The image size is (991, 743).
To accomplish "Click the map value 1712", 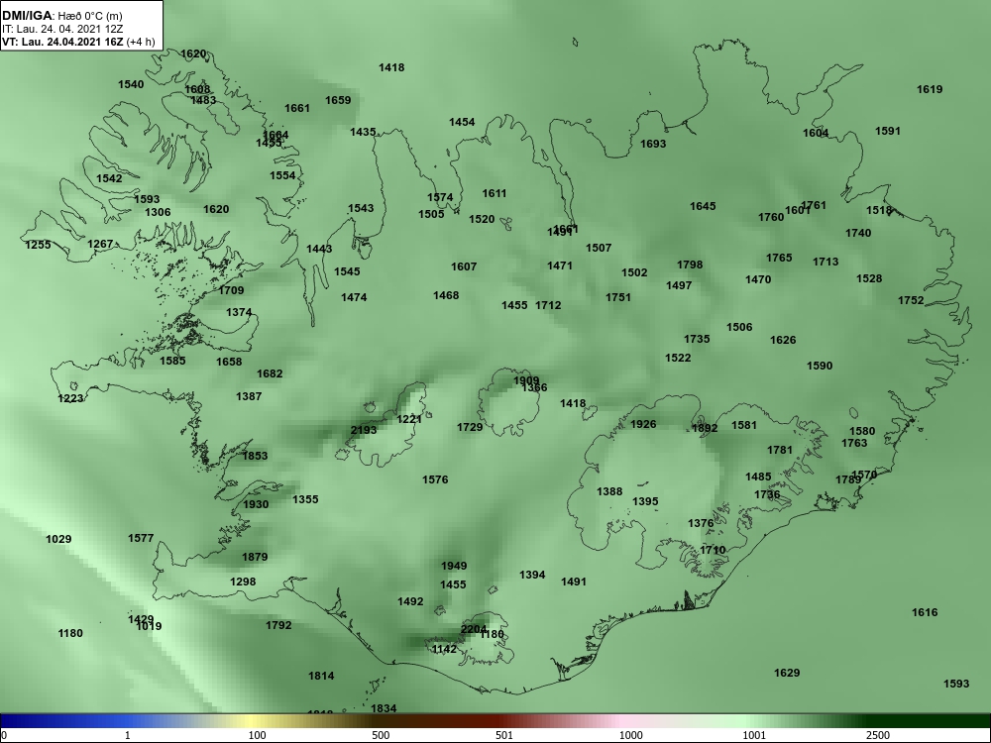I will (x=548, y=305).
